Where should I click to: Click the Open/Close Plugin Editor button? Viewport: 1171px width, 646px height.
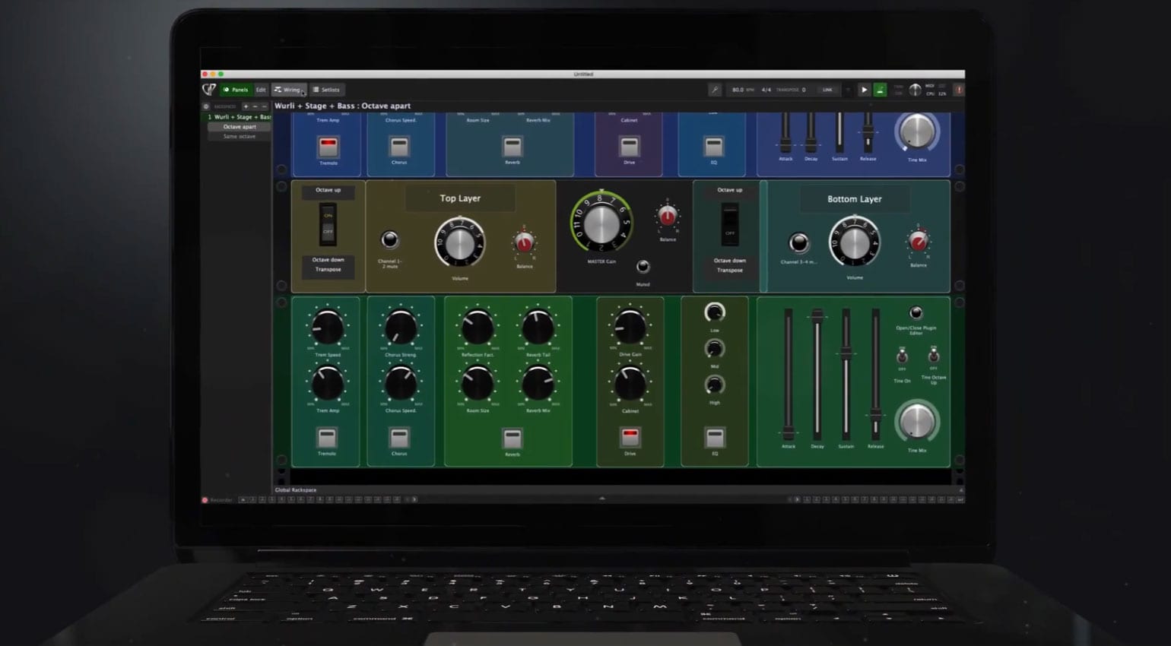point(917,312)
